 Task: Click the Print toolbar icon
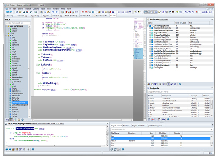click(x=35, y=12)
